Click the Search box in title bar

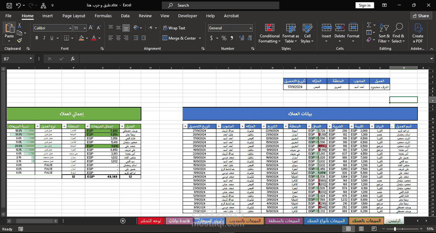[221, 5]
